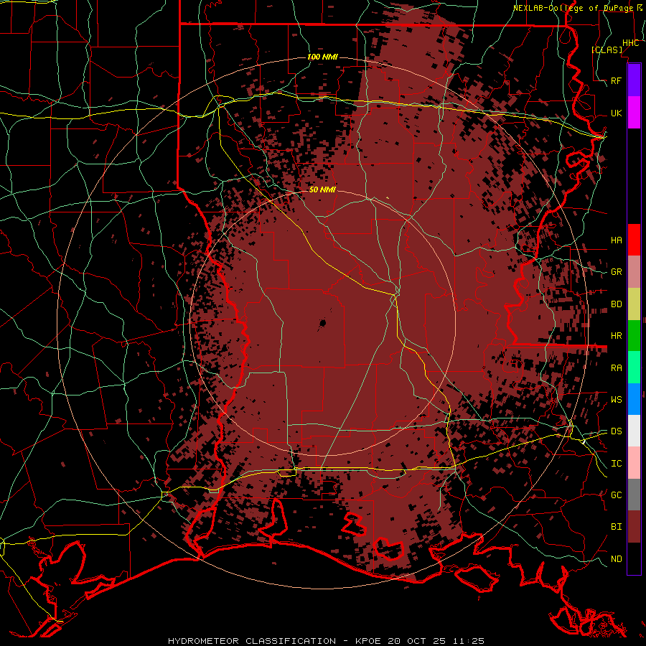
Task: Click the "RA" legend label
Action: tap(616, 368)
